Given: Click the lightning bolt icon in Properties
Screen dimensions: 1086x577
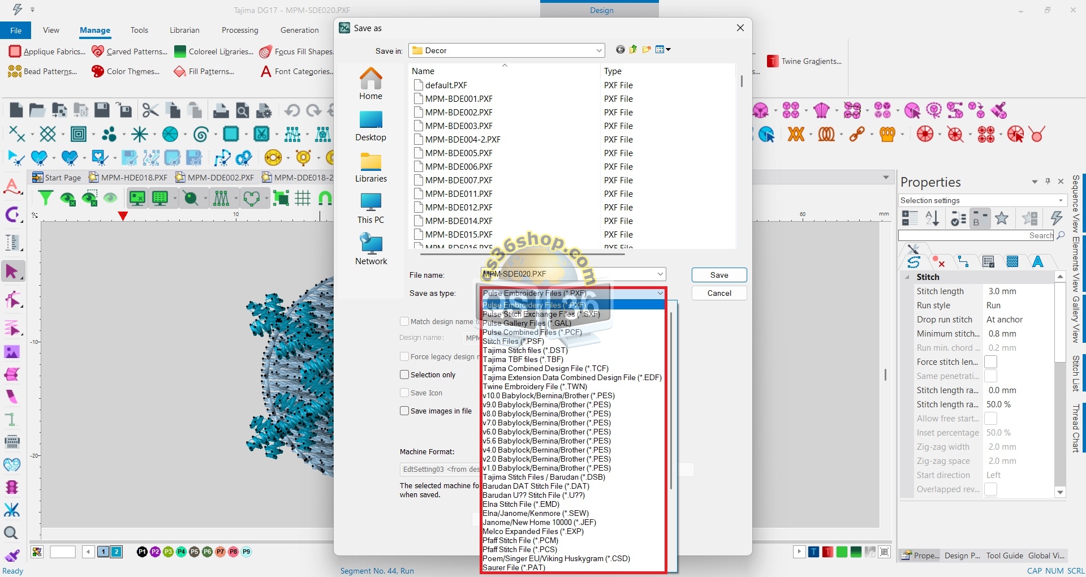Looking at the screenshot, I should point(1056,218).
